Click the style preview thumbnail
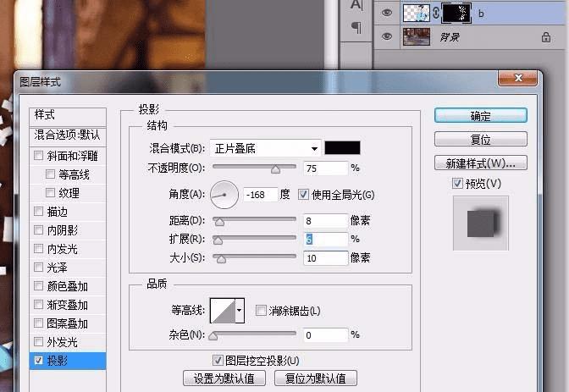 click(481, 224)
